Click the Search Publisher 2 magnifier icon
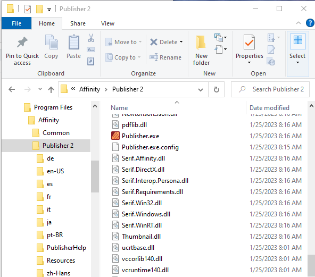The height and width of the screenshot is (277, 315). 242,89
